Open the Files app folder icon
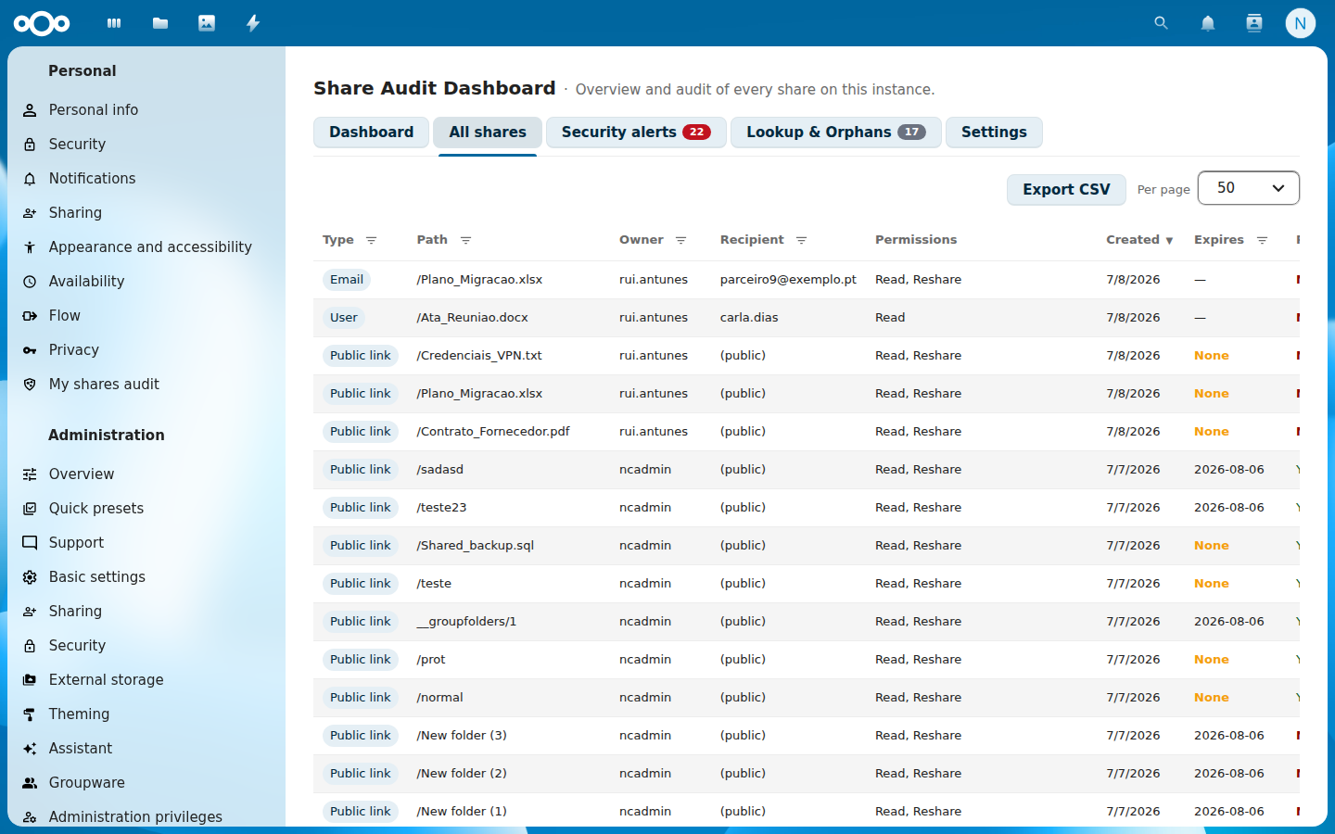 [x=160, y=23]
